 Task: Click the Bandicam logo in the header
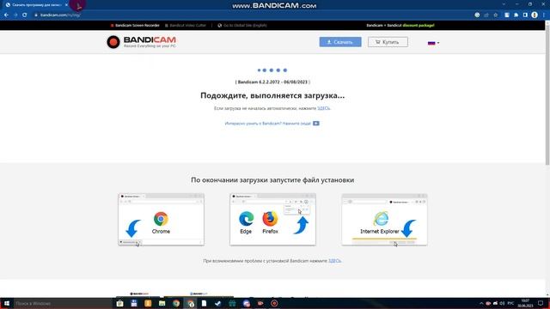click(141, 42)
